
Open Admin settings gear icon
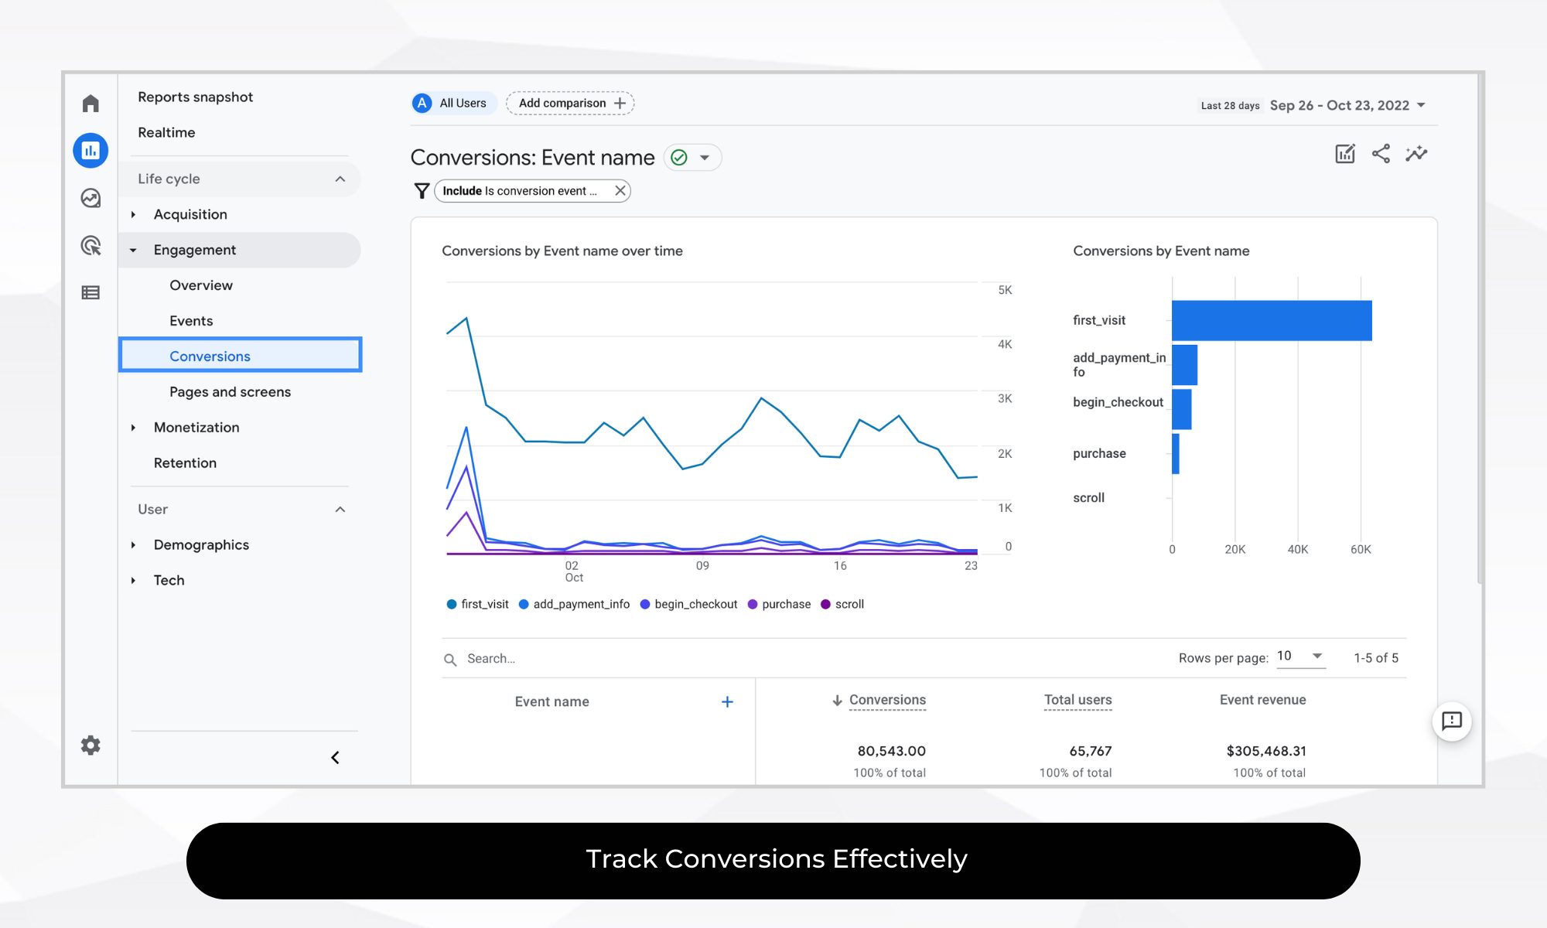pos(90,745)
